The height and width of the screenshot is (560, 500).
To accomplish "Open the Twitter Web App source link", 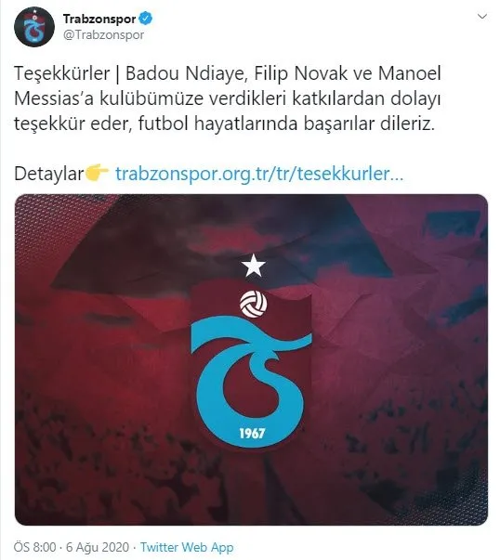I will click(x=187, y=547).
